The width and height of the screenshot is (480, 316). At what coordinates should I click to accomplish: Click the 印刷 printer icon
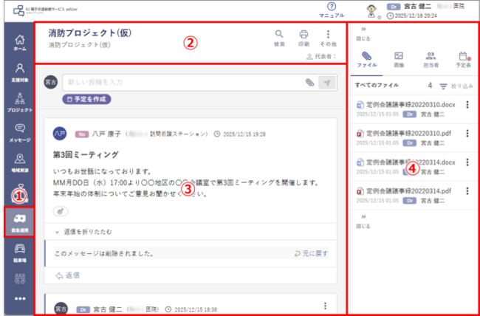point(304,38)
